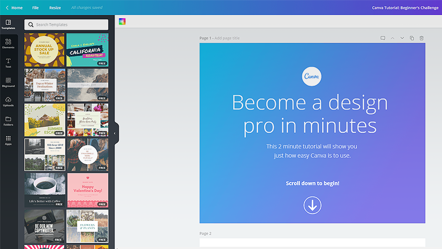The image size is (442, 249).
Task: Select the Annual Stock Up Sale template
Action: [x=44, y=50]
